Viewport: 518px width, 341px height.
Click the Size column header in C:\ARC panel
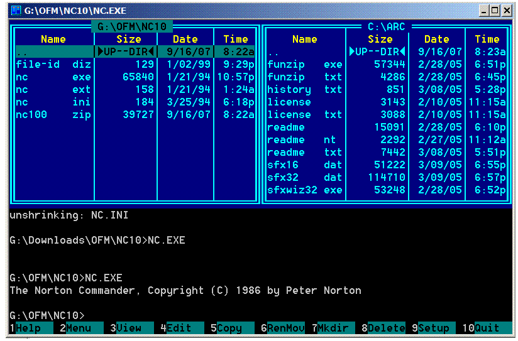point(380,39)
